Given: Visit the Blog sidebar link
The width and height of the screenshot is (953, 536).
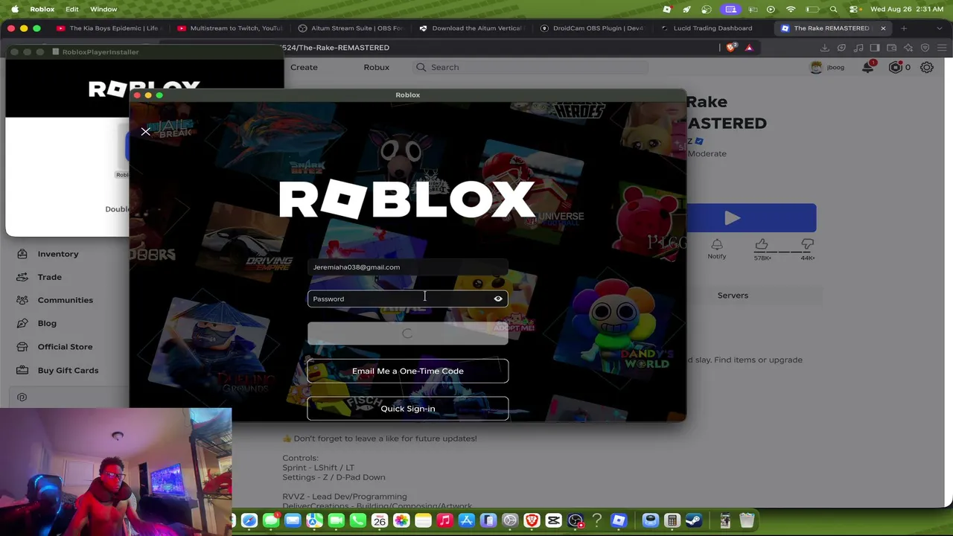Looking at the screenshot, I should (47, 323).
